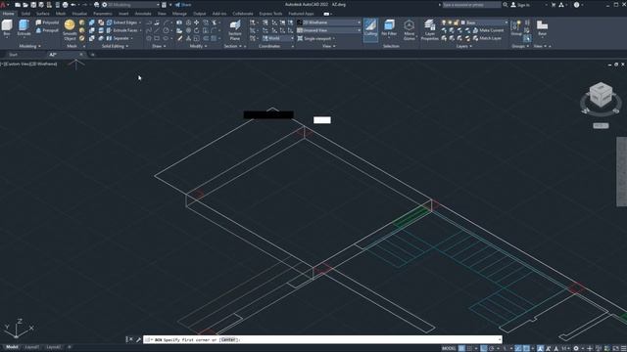Click the Section Plane tool
Viewport: 627px width, 352px height.
[x=235, y=30]
